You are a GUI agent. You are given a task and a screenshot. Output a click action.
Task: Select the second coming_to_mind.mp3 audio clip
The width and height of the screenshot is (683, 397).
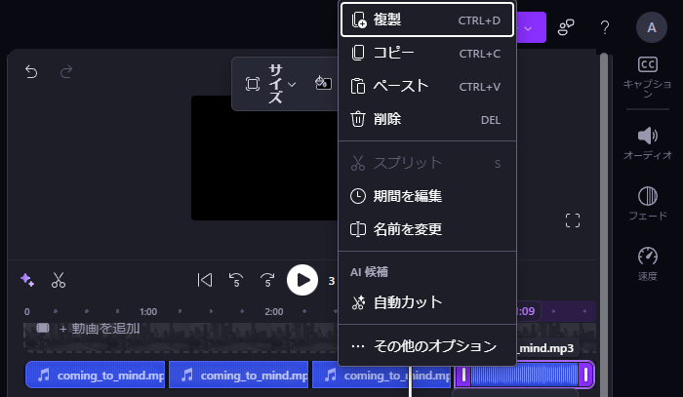(239, 375)
